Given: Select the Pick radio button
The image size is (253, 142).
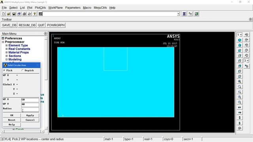Looking at the screenshot, I should [x=4, y=70].
